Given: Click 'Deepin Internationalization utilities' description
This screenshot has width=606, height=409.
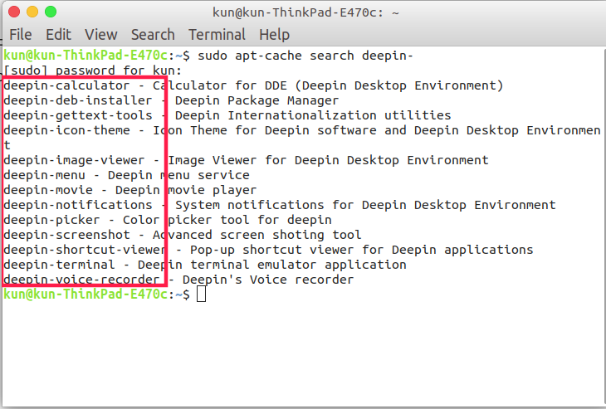Looking at the screenshot, I should tap(313, 115).
